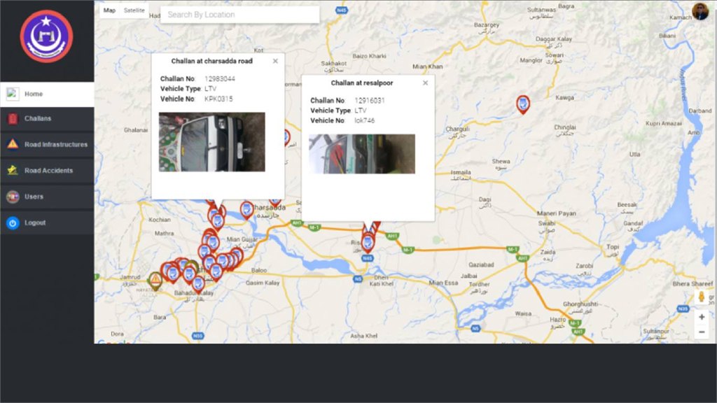The width and height of the screenshot is (717, 403).
Task: Click the Search By Location field
Action: point(239,15)
